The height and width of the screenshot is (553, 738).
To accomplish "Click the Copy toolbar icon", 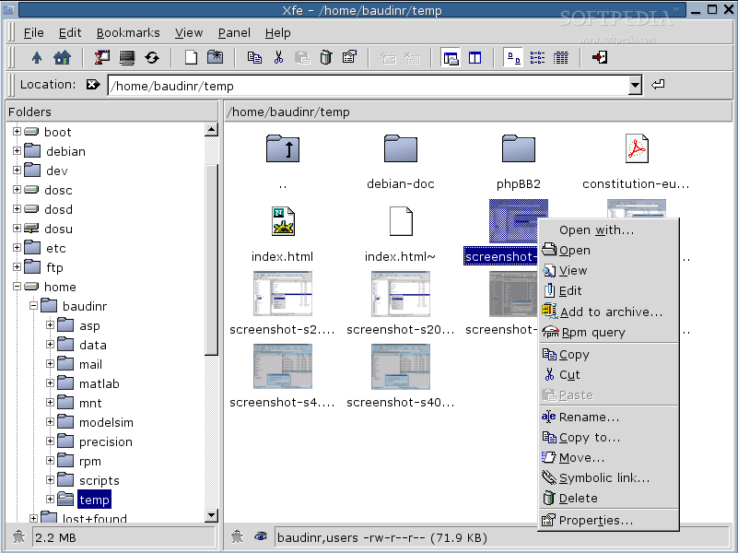I will (x=254, y=58).
